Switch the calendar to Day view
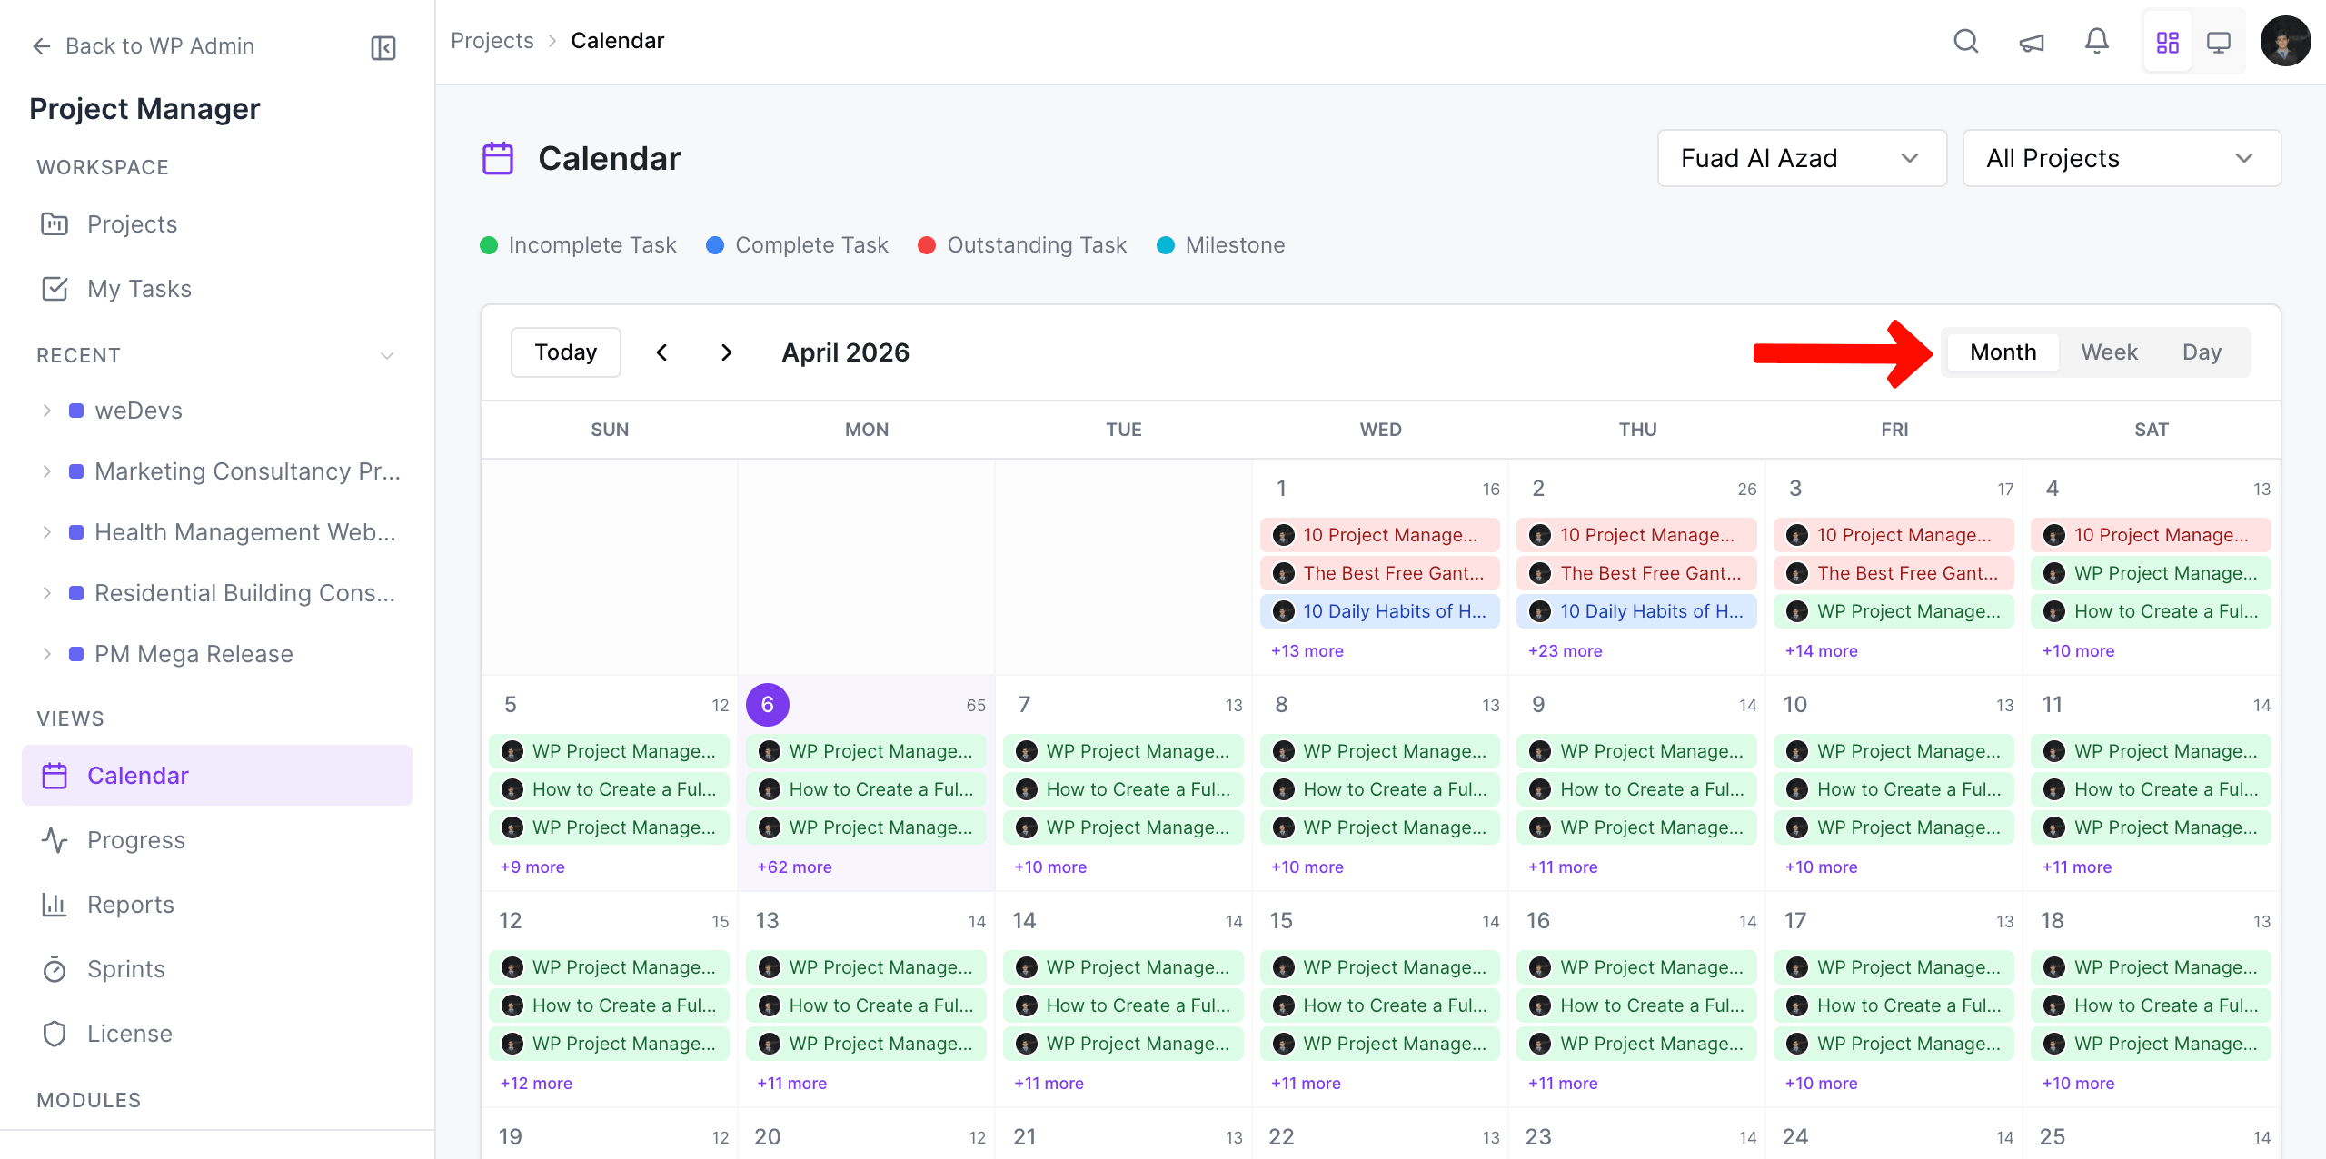Image resolution: width=2326 pixels, height=1159 pixels. (2202, 352)
